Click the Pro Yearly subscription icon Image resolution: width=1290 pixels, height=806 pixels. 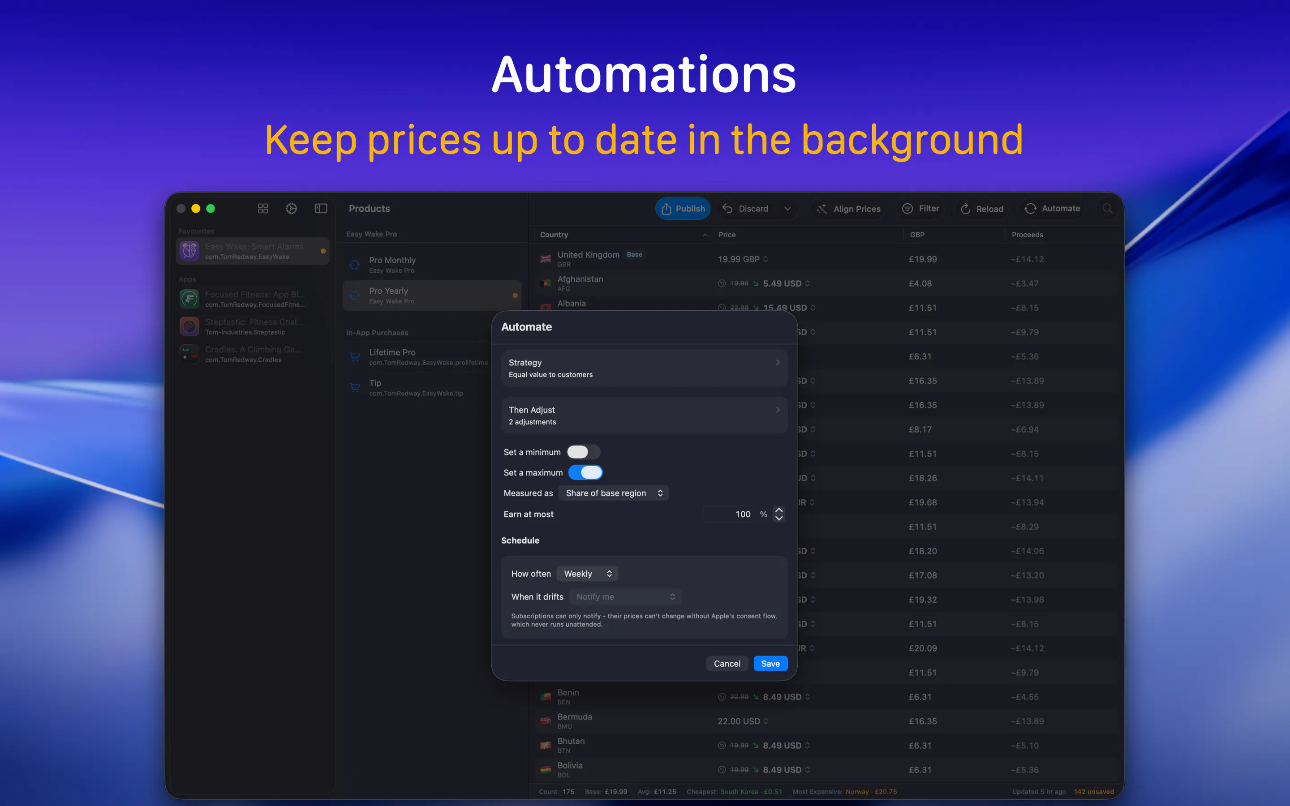click(354, 296)
